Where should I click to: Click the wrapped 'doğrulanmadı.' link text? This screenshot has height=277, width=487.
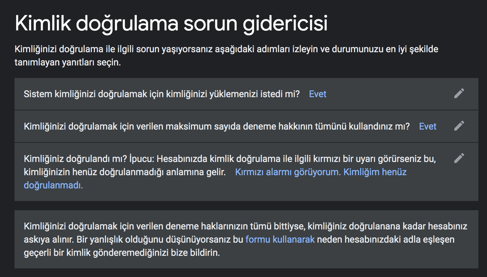pyautogui.click(x=53, y=185)
